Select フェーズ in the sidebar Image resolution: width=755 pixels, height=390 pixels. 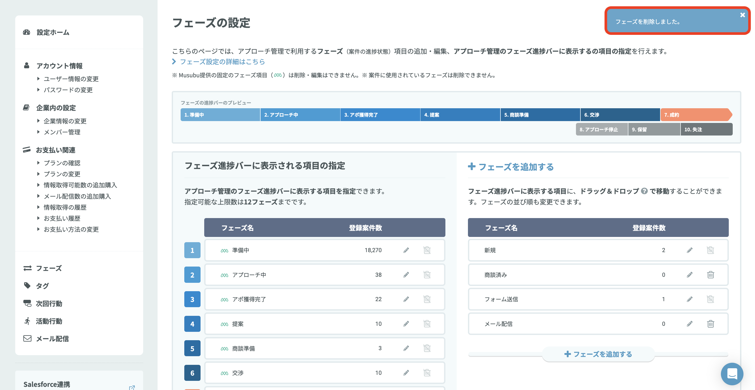pyautogui.click(x=49, y=268)
